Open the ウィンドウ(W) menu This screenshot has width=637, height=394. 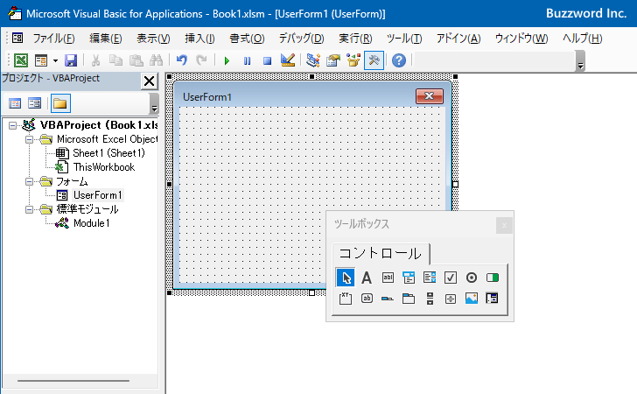[521, 39]
